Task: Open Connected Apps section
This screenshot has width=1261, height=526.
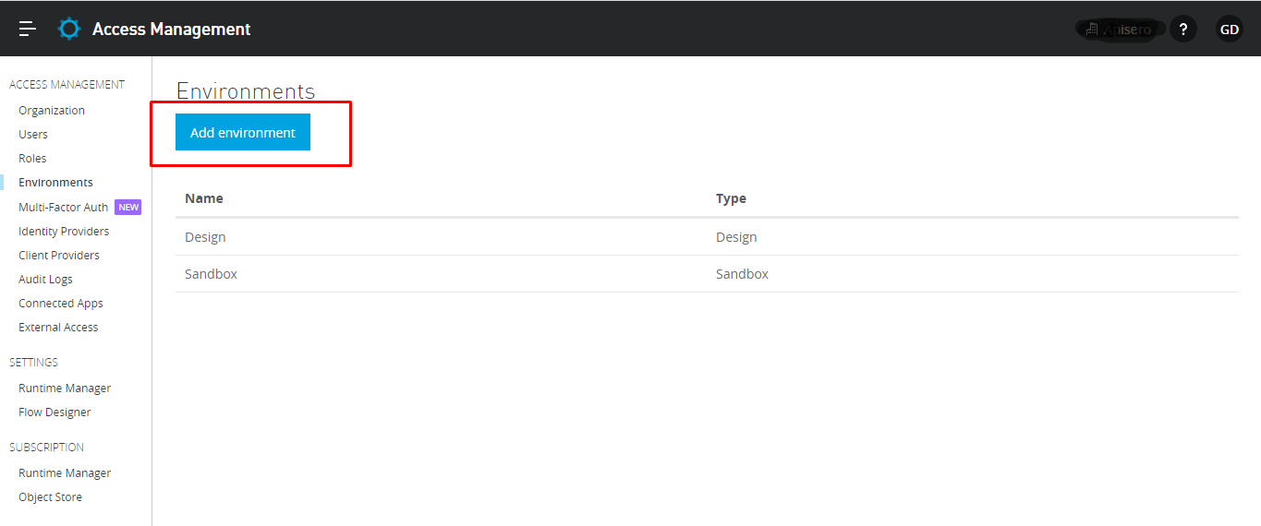Action: point(61,303)
